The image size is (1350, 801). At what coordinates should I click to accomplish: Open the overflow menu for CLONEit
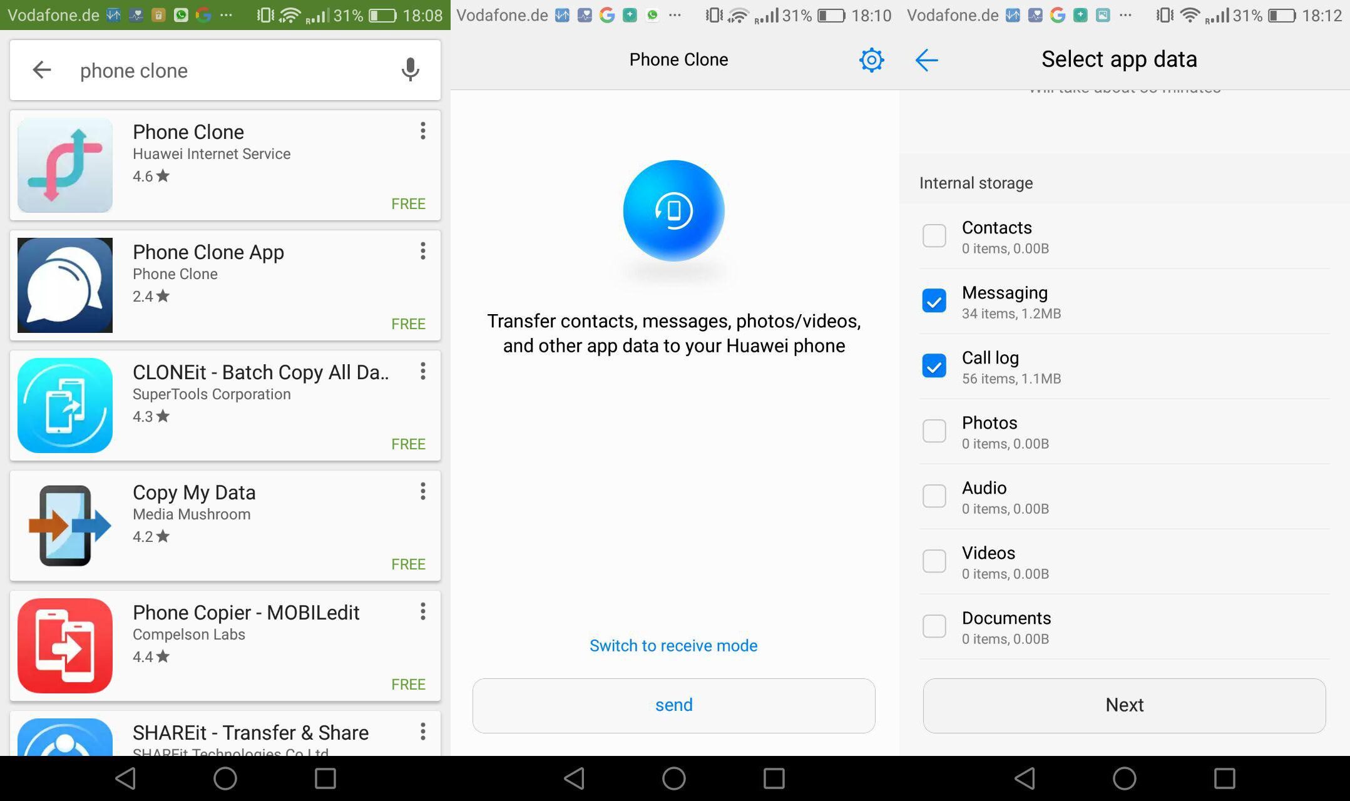(423, 371)
